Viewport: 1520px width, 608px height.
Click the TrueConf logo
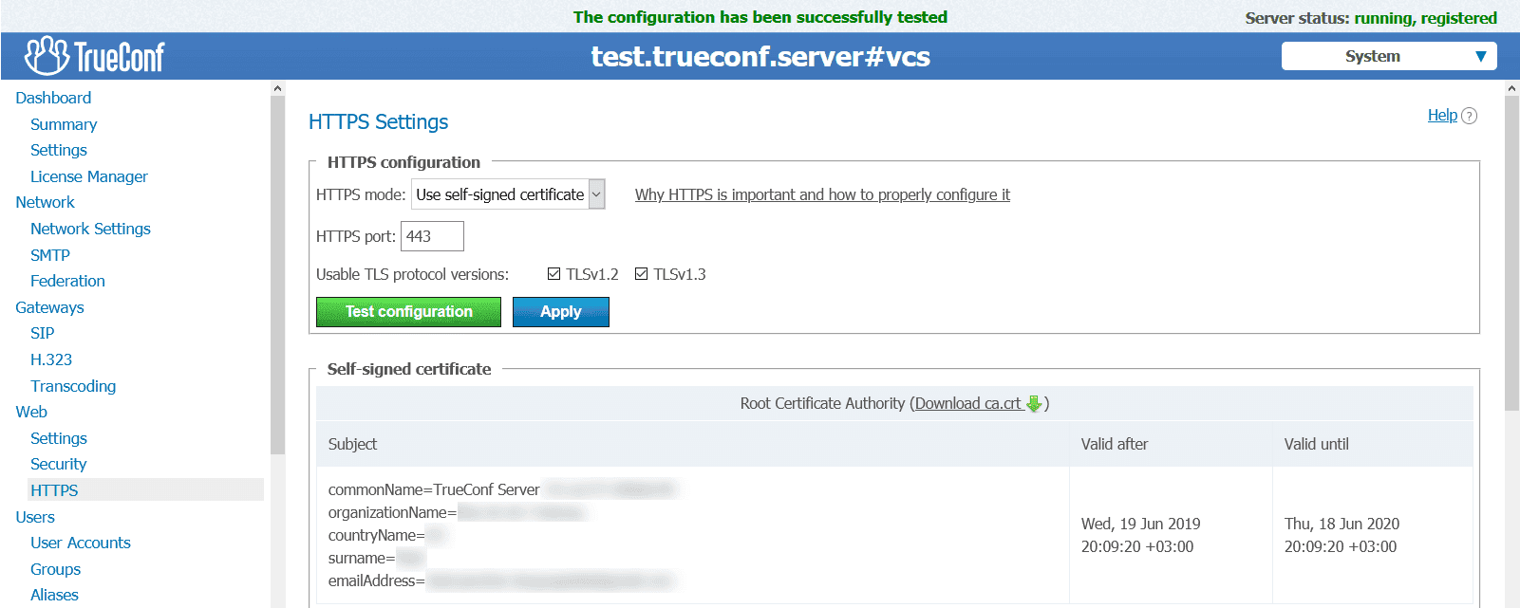click(x=94, y=57)
